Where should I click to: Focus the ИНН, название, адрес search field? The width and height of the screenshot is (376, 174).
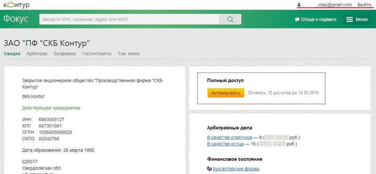click(x=130, y=19)
